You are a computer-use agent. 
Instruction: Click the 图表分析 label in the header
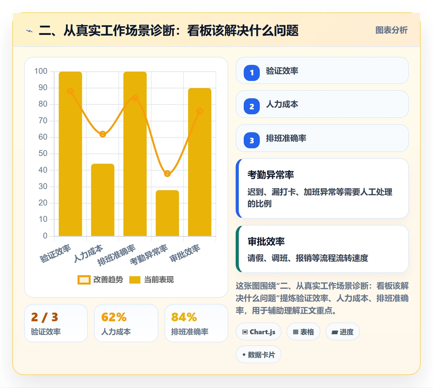click(x=391, y=30)
